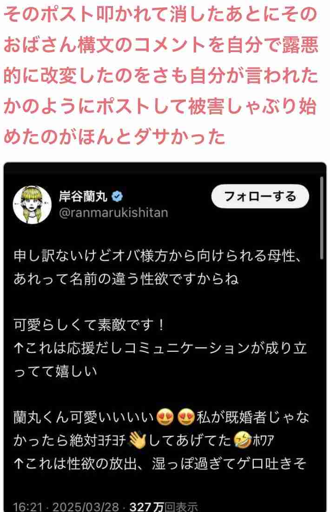Click the 岸谷蘭丸 profile avatar
This screenshot has width=330, height=512.
tap(32, 204)
